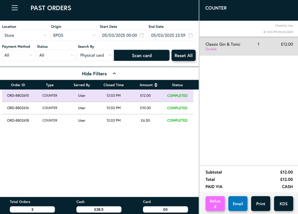Email the receipt for this order
Viewport: 298px width, 214px height.
(x=238, y=204)
